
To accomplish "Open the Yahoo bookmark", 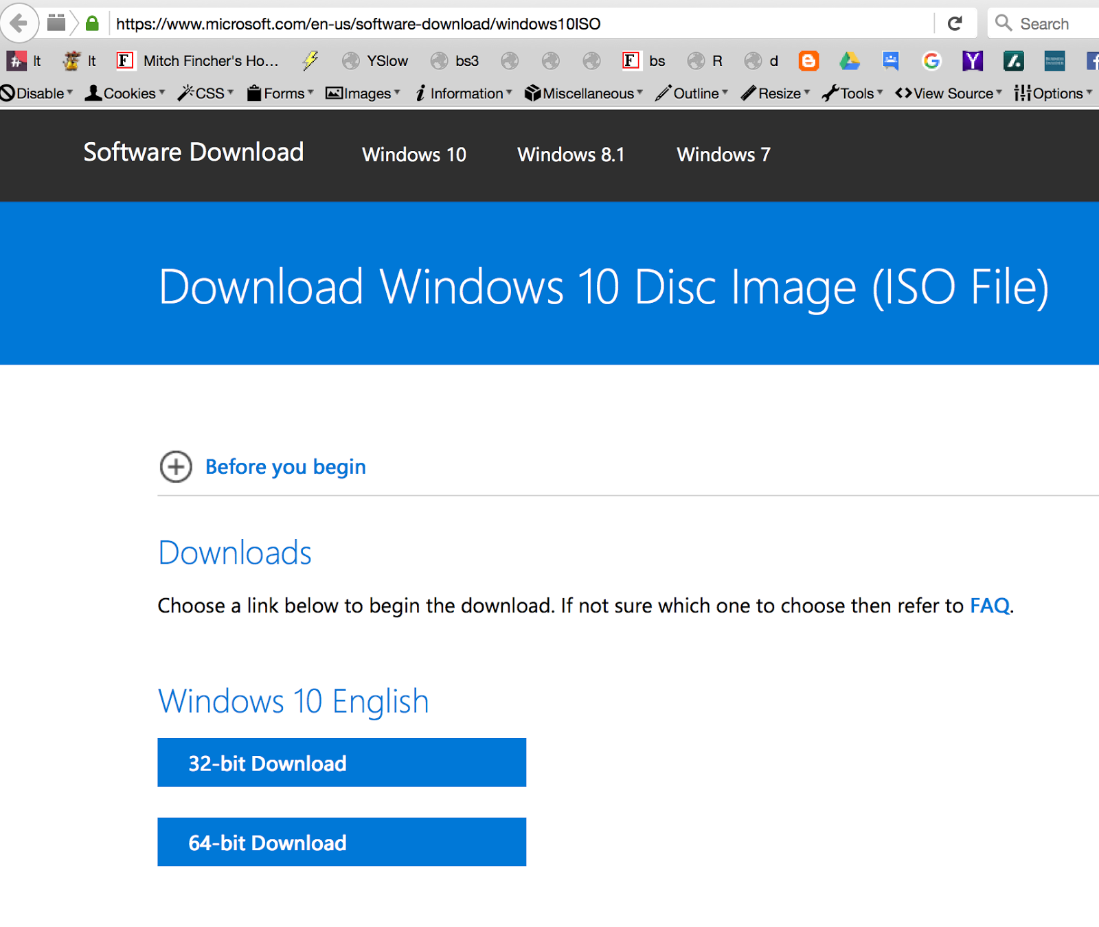I will 973,60.
